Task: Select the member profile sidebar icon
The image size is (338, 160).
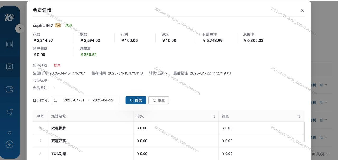Action: 10,67
